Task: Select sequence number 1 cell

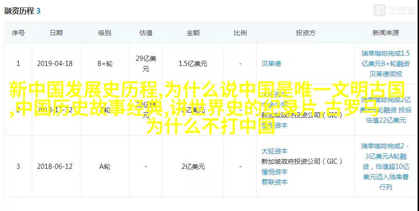Action: (x=18, y=64)
